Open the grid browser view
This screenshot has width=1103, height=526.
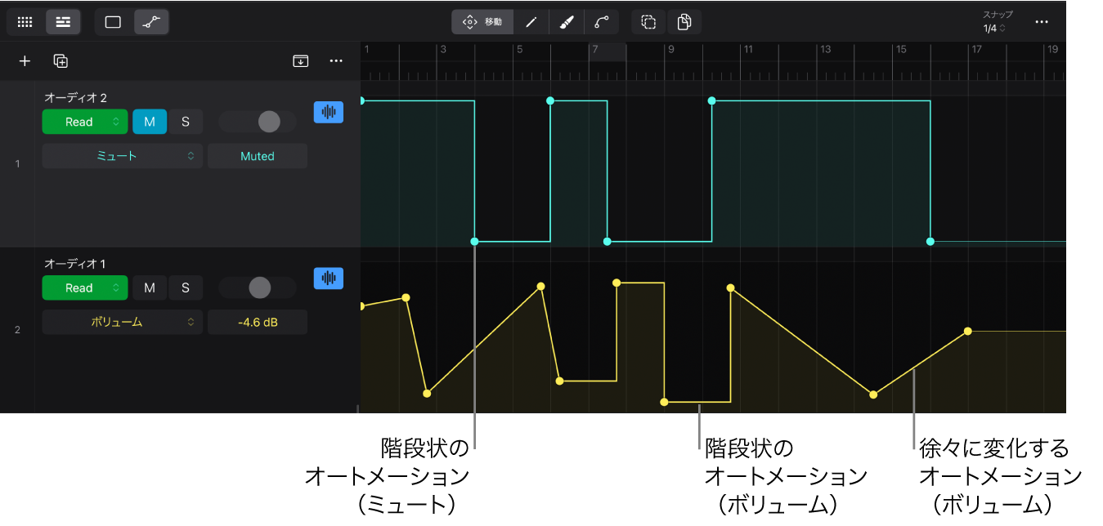tap(25, 22)
